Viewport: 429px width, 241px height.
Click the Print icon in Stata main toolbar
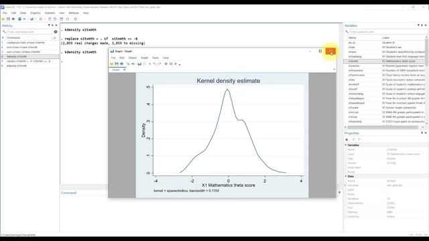[x=13, y=19]
